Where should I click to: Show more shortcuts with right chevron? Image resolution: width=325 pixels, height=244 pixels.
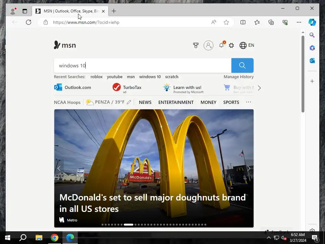259,88
